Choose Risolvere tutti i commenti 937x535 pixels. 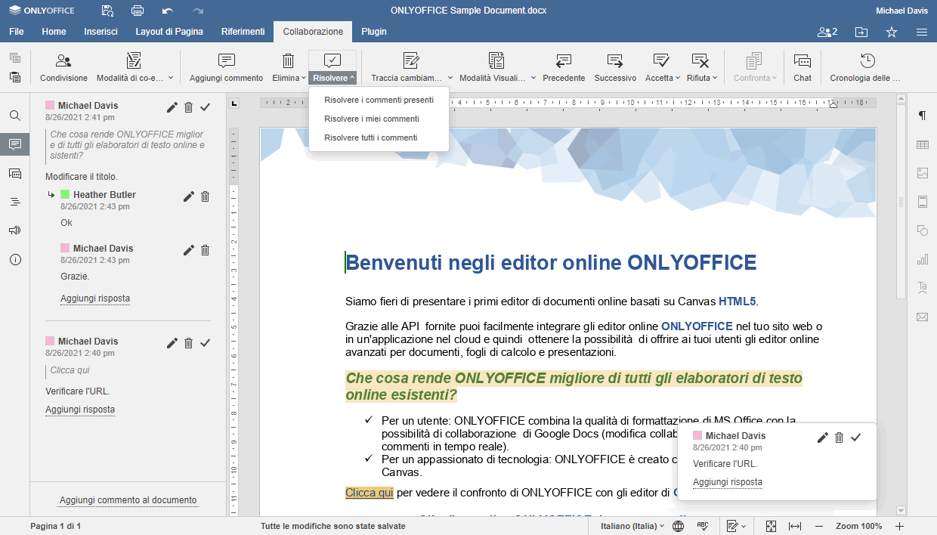379,138
